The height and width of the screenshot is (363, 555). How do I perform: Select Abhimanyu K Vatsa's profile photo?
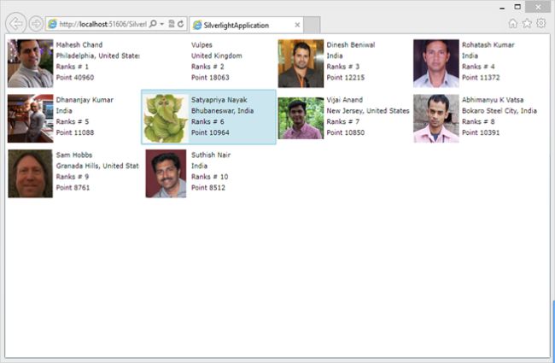[436, 118]
